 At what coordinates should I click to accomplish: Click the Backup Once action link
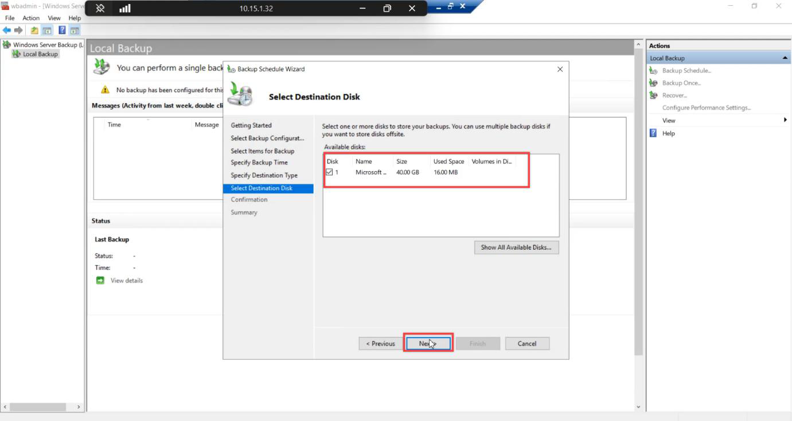(681, 83)
